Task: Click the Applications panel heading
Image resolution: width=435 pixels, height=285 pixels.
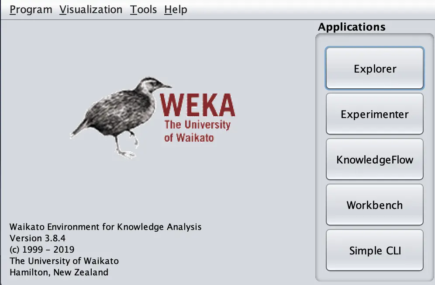Action: tap(352, 27)
